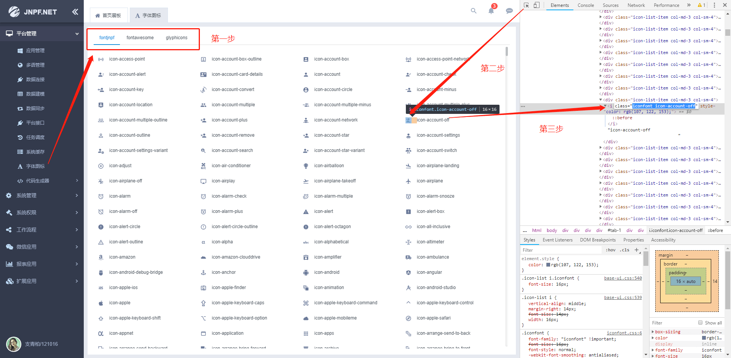Expand the box-sizing computed property
The width and height of the screenshot is (731, 358).
pyautogui.click(x=653, y=332)
